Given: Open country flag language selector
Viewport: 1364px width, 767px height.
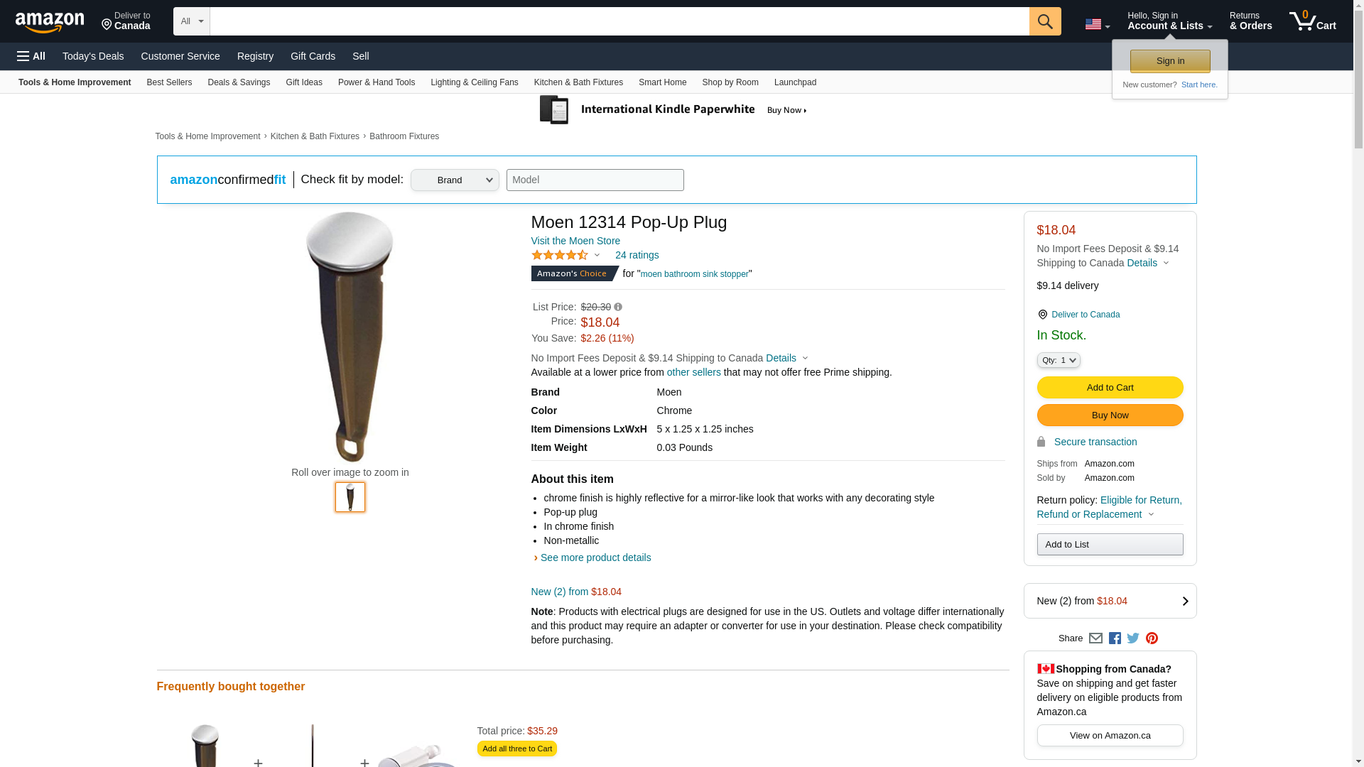Looking at the screenshot, I should click(1097, 24).
